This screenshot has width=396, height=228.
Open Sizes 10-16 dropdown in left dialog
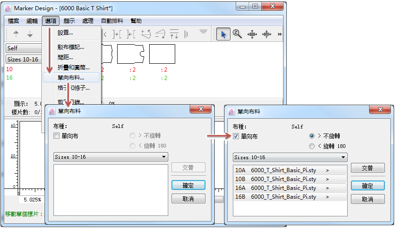(x=111, y=157)
